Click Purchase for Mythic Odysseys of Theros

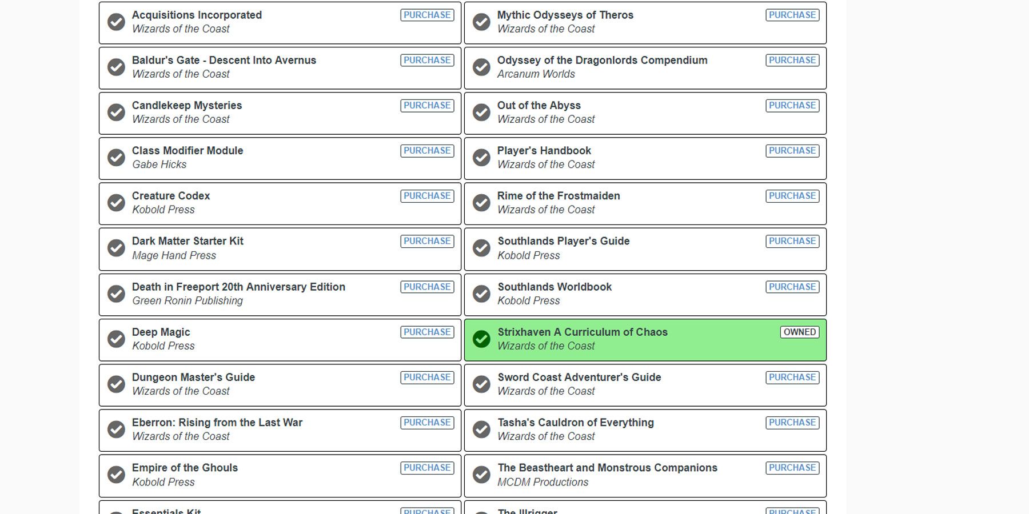[792, 15]
